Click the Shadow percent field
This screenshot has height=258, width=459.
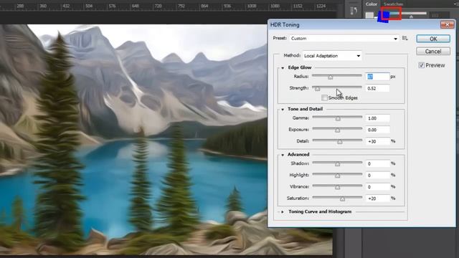[x=378, y=164]
